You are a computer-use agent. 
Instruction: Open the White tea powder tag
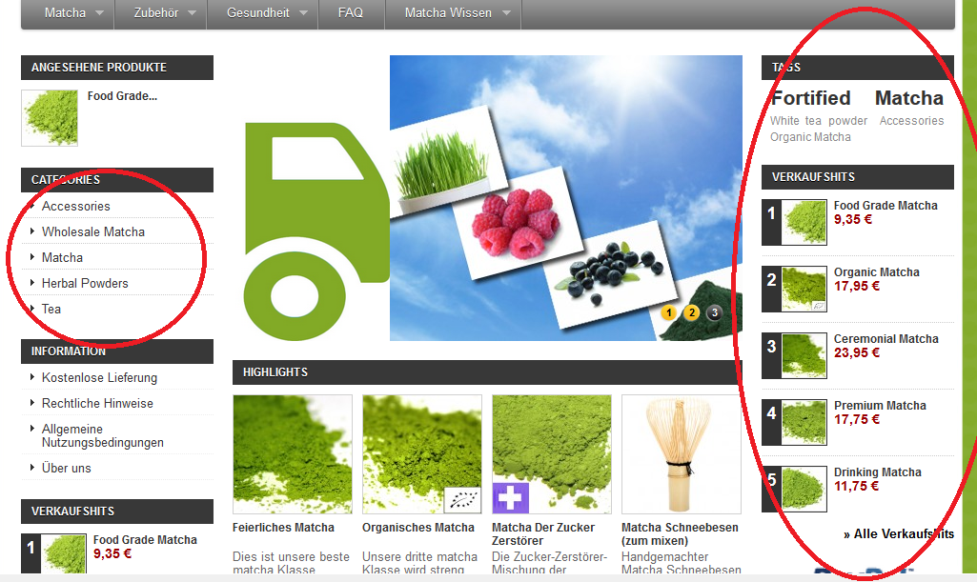819,121
